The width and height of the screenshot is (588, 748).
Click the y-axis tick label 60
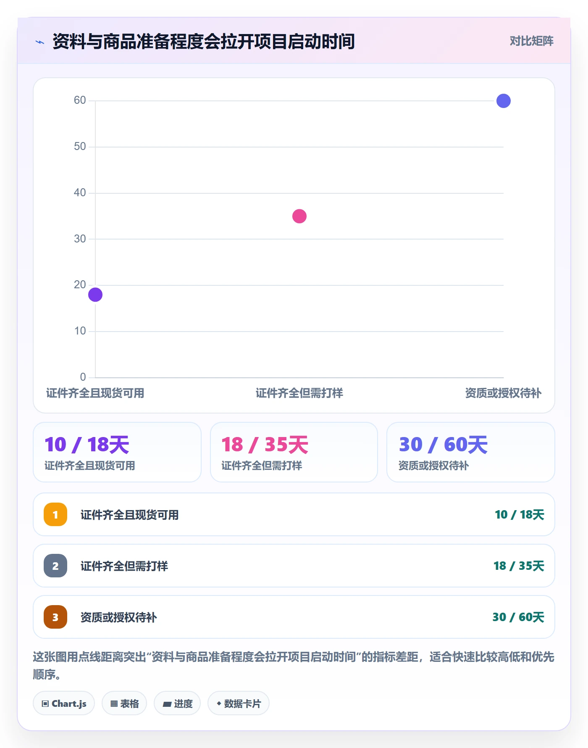pos(80,100)
